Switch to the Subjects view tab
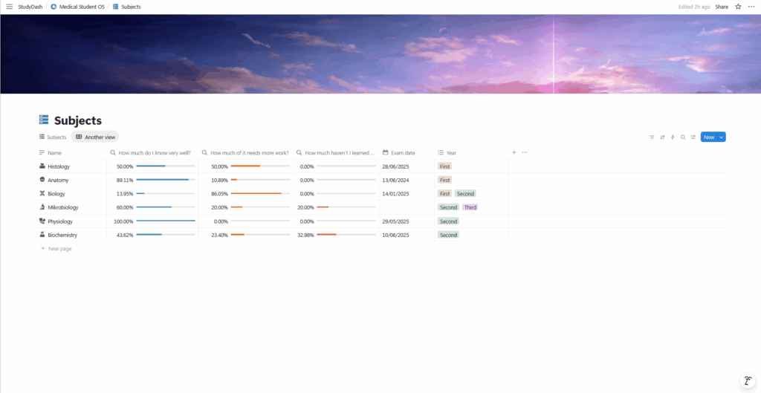 53,137
